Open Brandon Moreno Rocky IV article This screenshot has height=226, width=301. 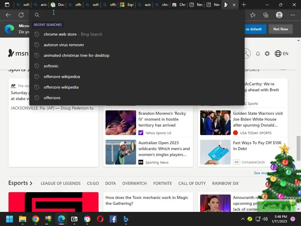pos(162,119)
